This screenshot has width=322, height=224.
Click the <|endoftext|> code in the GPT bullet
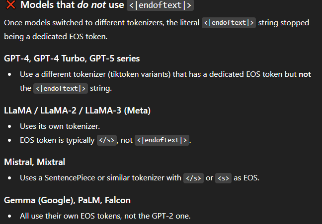[x=61, y=88]
